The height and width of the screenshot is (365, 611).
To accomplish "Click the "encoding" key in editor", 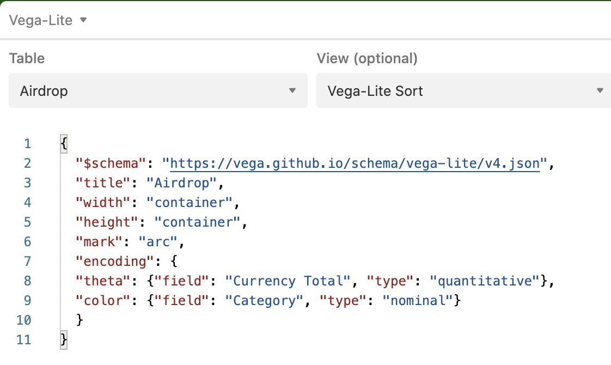I will (x=115, y=261).
